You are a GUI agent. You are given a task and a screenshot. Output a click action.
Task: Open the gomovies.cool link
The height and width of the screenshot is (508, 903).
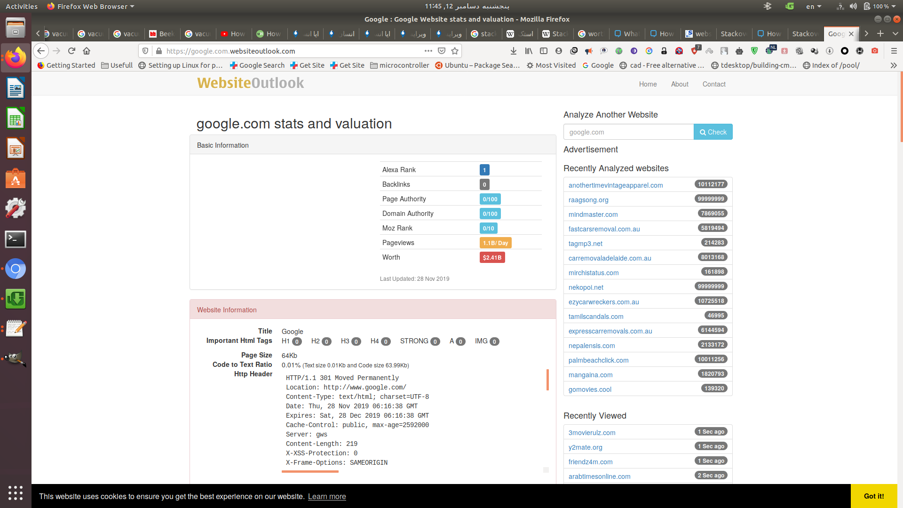click(x=590, y=389)
